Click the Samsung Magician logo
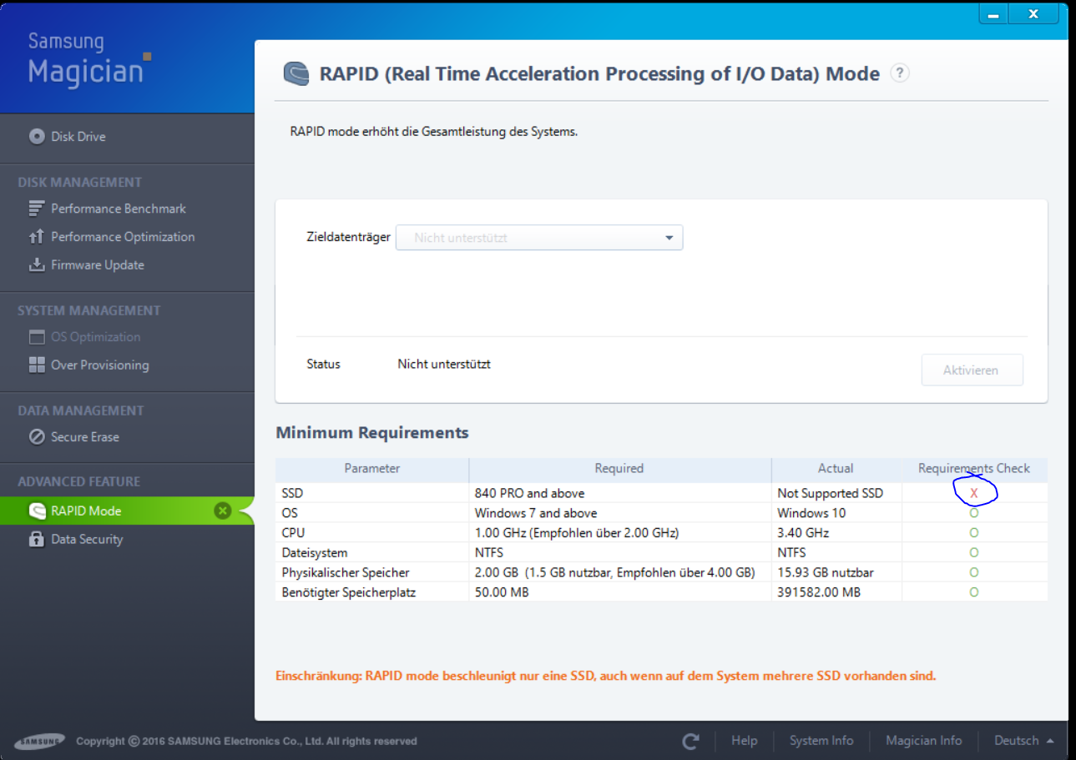Image resolution: width=1076 pixels, height=760 pixels. coord(88,58)
